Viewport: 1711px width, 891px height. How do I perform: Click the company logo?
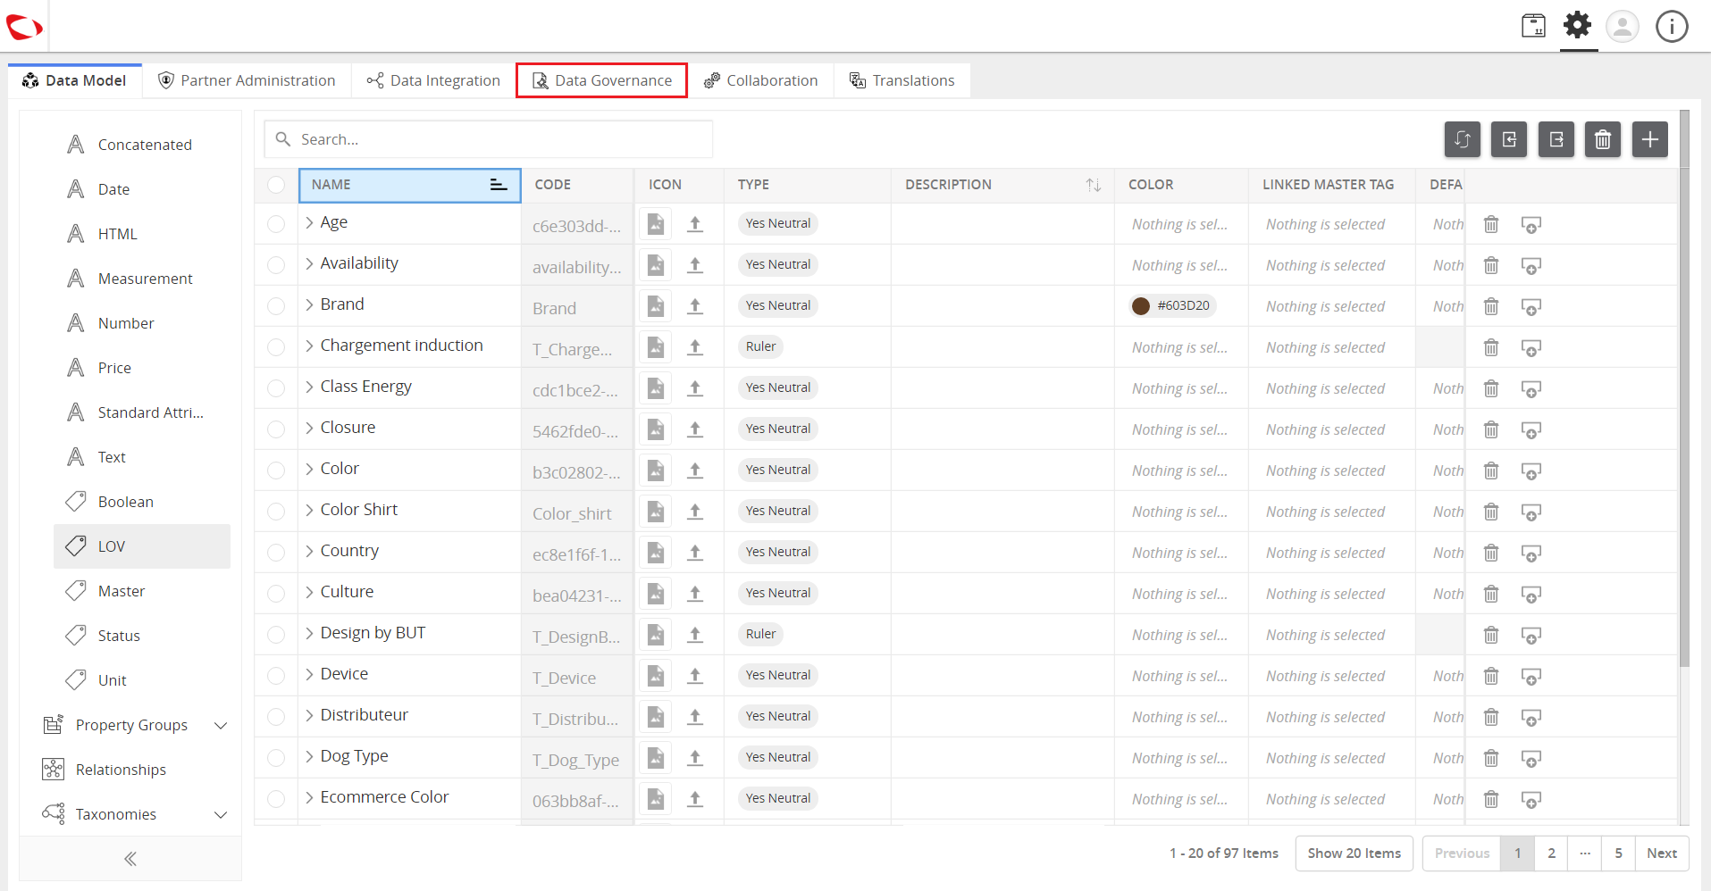24,28
